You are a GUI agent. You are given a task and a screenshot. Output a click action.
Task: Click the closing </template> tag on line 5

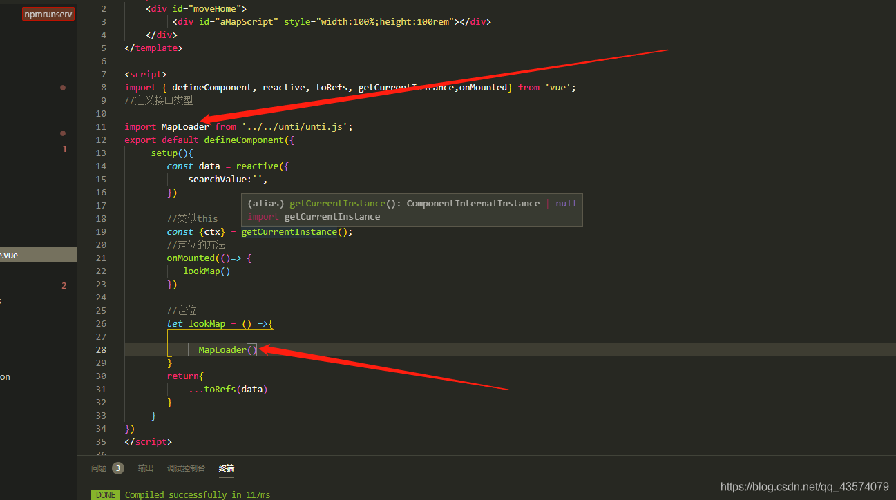(153, 48)
